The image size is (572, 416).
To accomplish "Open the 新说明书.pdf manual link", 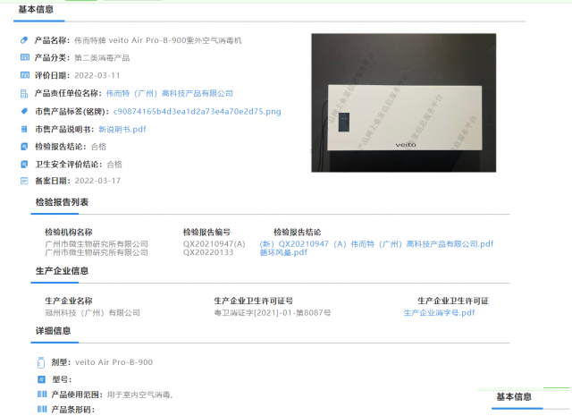I will pos(122,129).
